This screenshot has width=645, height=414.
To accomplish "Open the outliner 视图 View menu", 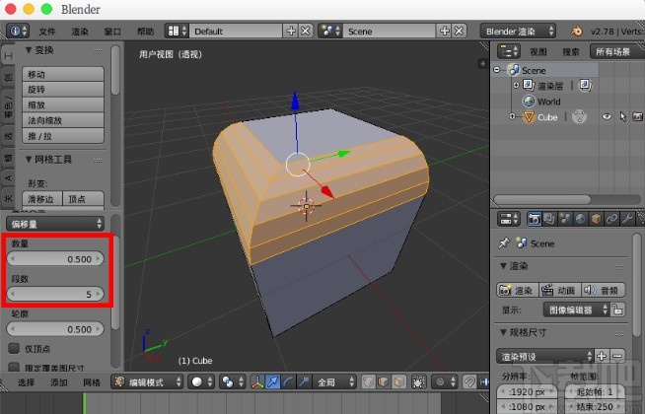I will click(538, 52).
